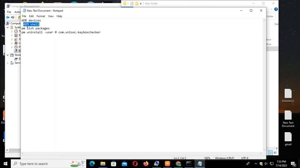
Task: Switch to the Command Prompt taskbar icon
Action: [189, 164]
